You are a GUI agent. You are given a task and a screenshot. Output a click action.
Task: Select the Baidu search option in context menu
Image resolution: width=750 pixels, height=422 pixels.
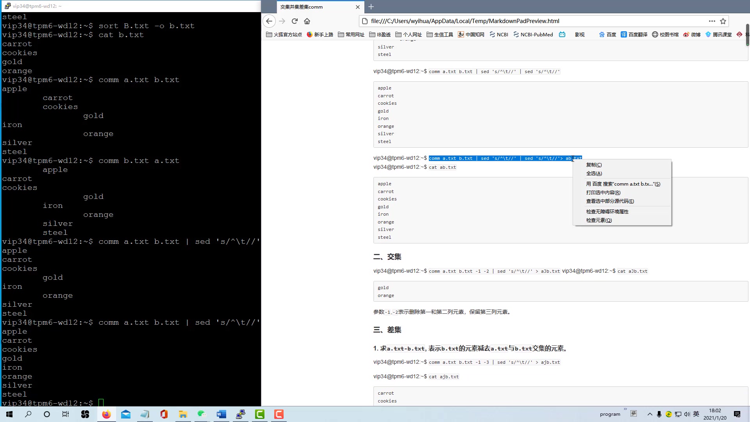point(622,184)
